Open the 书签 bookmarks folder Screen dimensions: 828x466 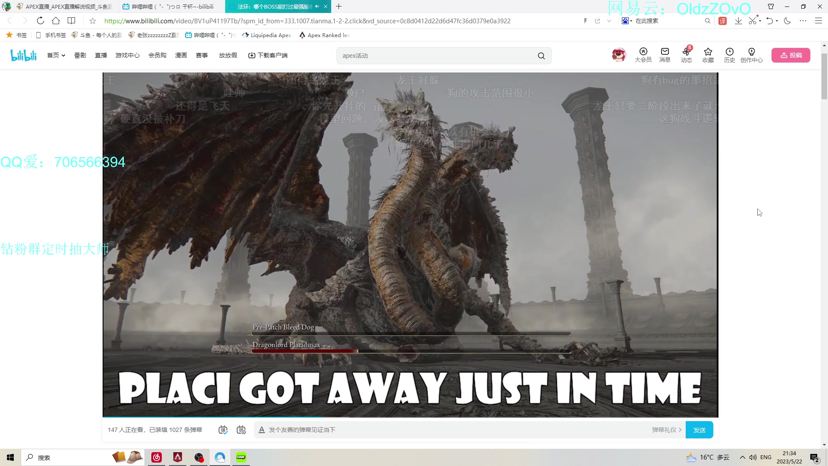pos(16,35)
